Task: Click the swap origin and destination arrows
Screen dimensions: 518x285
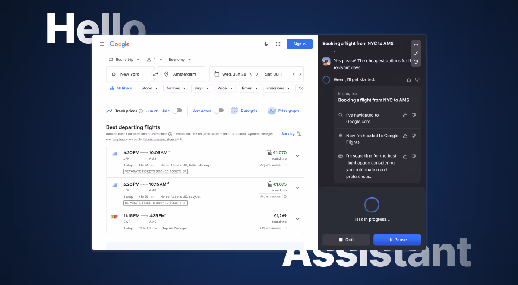Action: [155, 74]
